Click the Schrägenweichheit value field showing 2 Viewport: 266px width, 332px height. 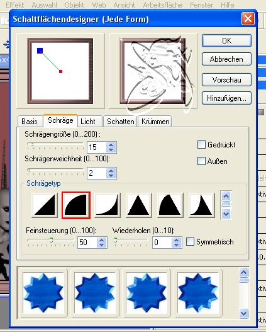(97, 173)
